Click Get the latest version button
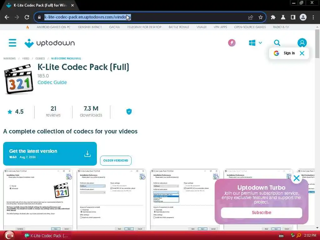The image size is (320, 240). (50, 154)
